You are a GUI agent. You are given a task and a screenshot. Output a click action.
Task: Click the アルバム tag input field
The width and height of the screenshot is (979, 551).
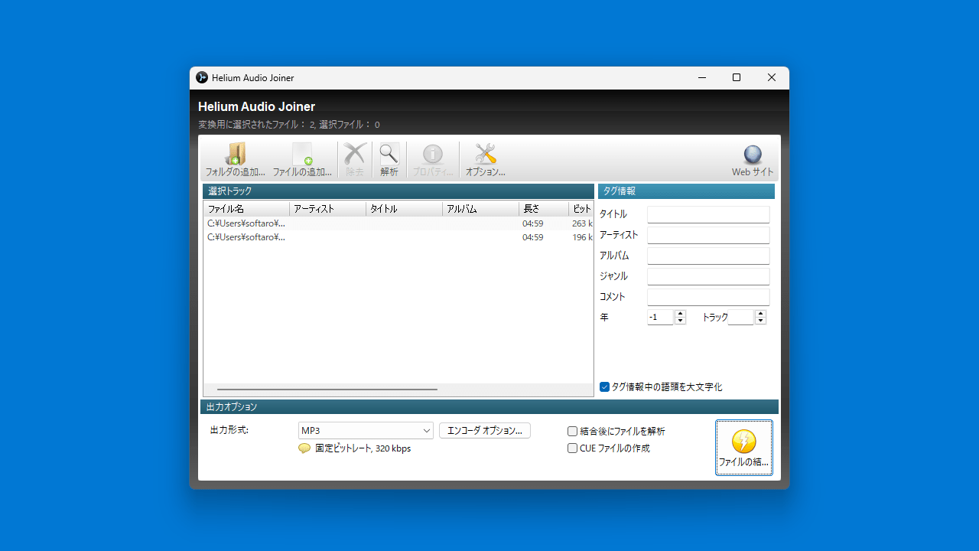708,256
